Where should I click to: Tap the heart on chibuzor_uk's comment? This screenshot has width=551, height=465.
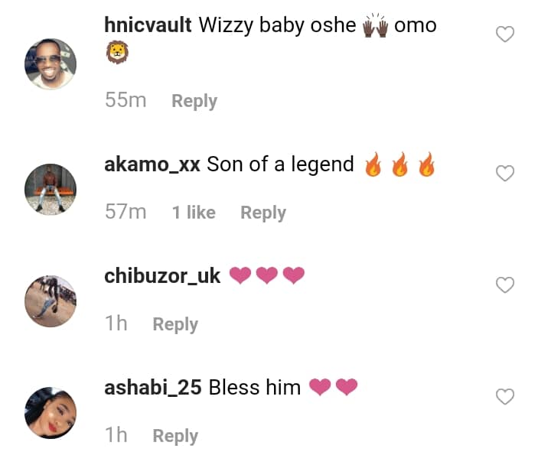[505, 285]
